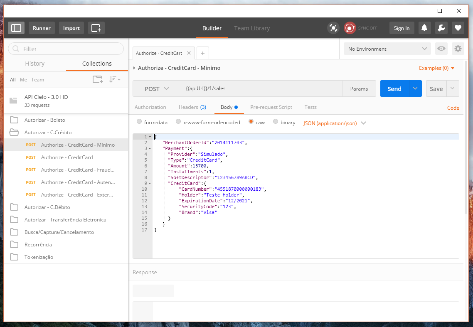473x327 pixels.
Task: Open the Collections tab
Action: pyautogui.click(x=97, y=64)
